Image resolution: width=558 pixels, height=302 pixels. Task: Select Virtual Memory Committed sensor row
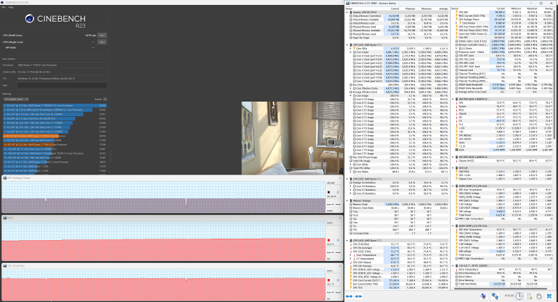pos(397,16)
